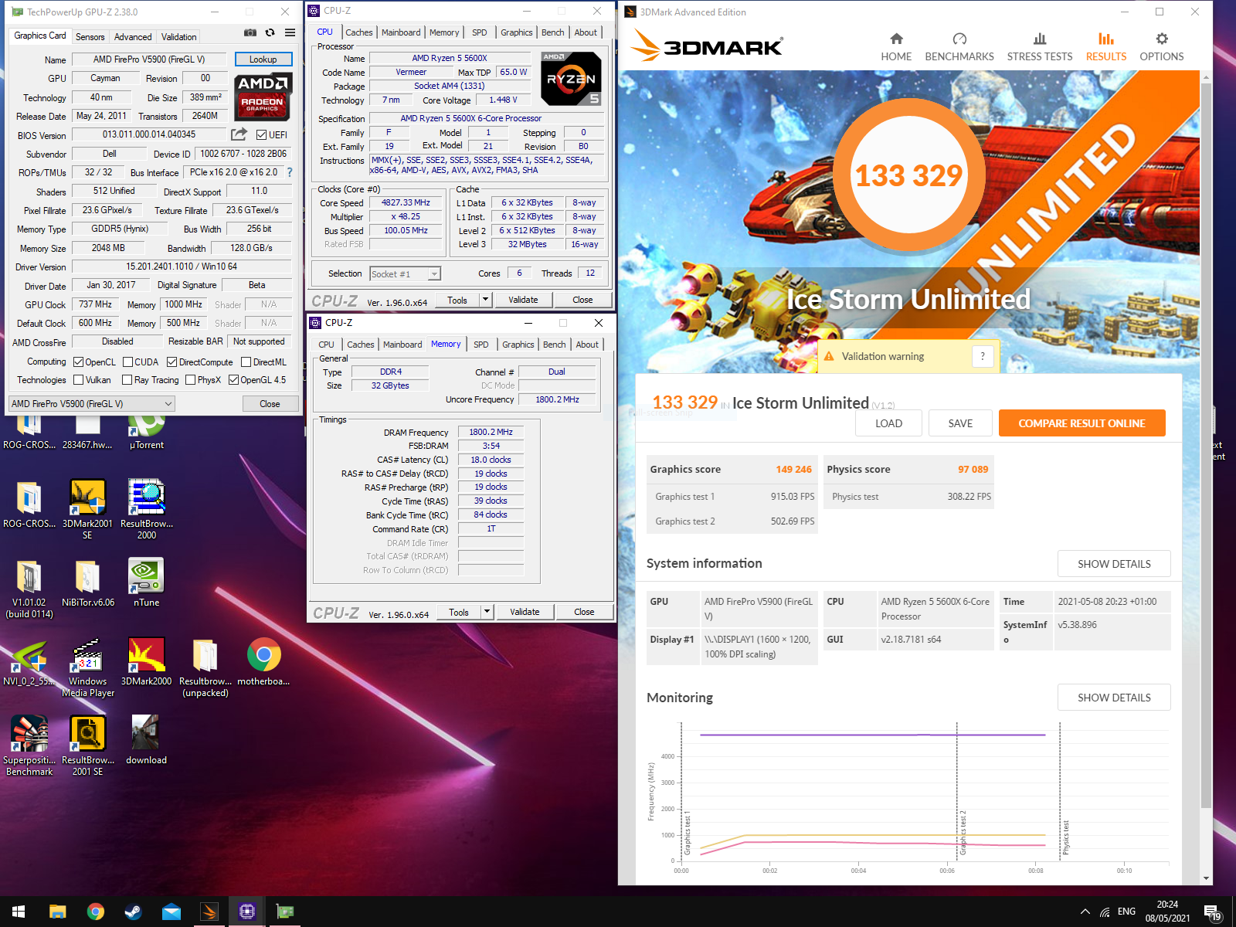
Task: Toggle the OpenGL 4.5 checkbox
Action: pyautogui.click(x=233, y=379)
